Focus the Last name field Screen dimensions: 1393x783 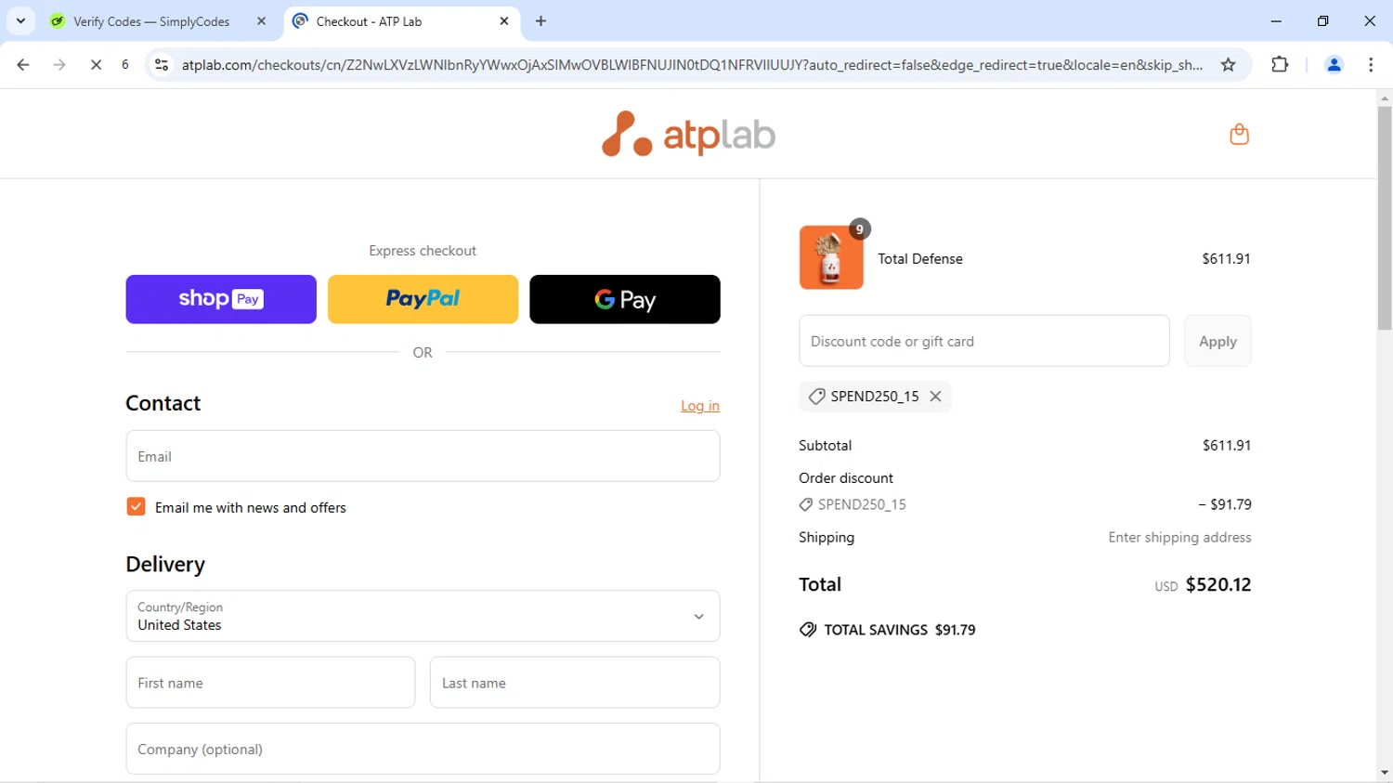point(575,683)
